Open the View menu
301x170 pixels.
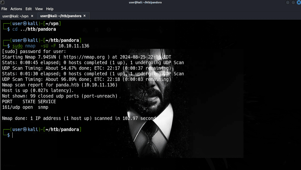pos(39,9)
